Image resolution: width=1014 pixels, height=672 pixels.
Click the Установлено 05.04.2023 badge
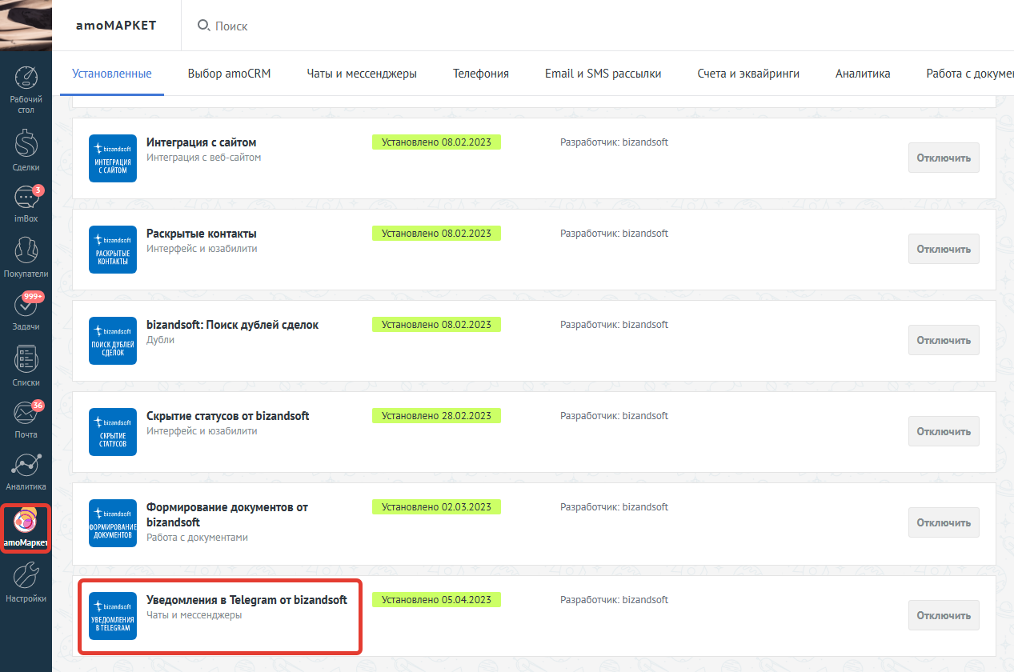tap(436, 600)
